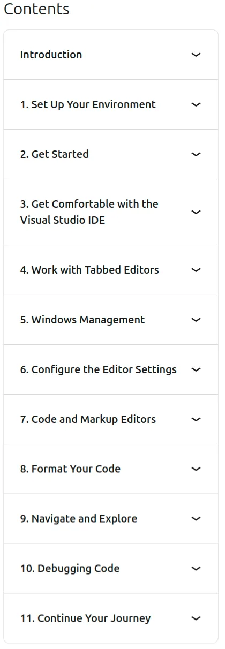Image resolution: width=225 pixels, height=649 pixels.
Task: Select the '8. Format Your Code' heading text
Action: tap(70, 469)
